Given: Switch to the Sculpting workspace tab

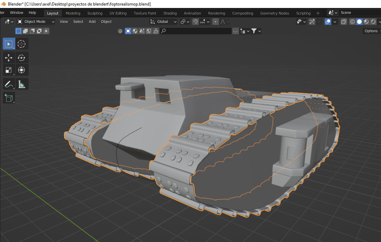Looking at the screenshot, I should tap(95, 13).
